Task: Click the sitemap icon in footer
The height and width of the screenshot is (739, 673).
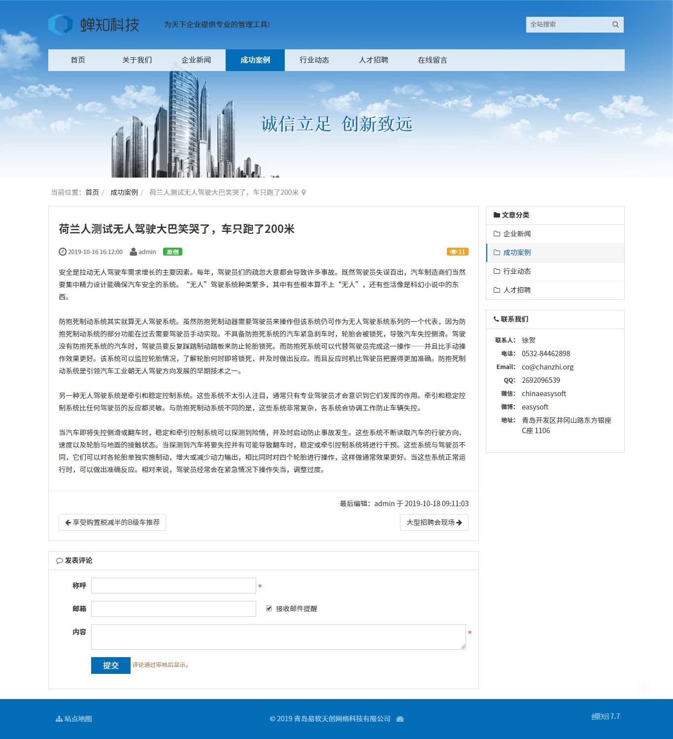Action: [59, 719]
